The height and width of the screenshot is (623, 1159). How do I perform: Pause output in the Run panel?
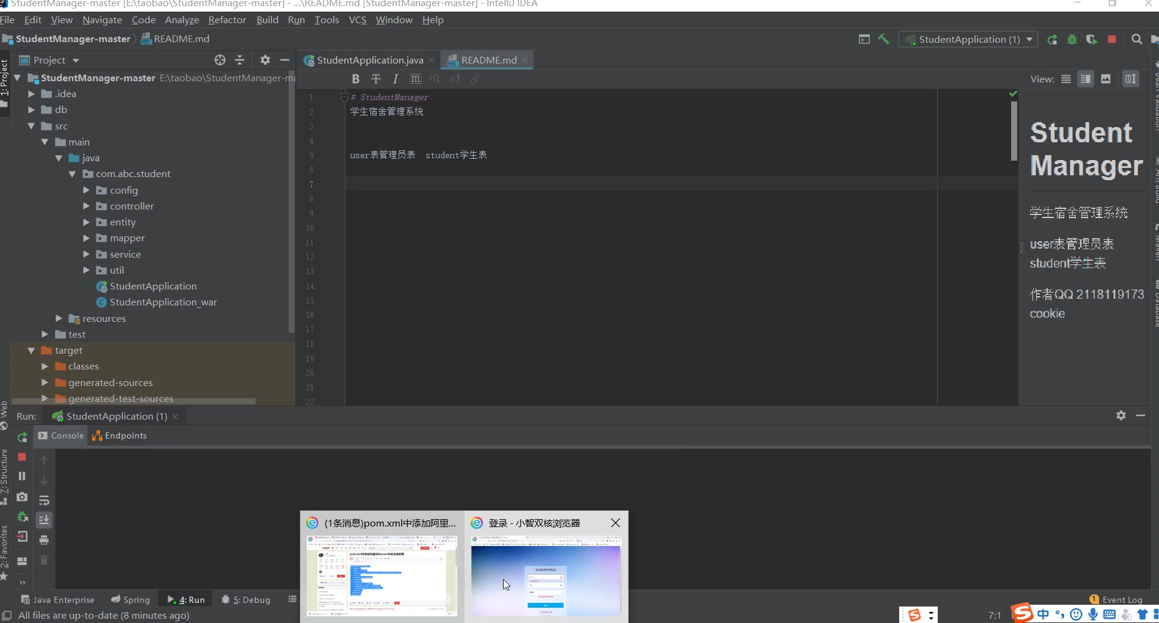pyautogui.click(x=22, y=476)
